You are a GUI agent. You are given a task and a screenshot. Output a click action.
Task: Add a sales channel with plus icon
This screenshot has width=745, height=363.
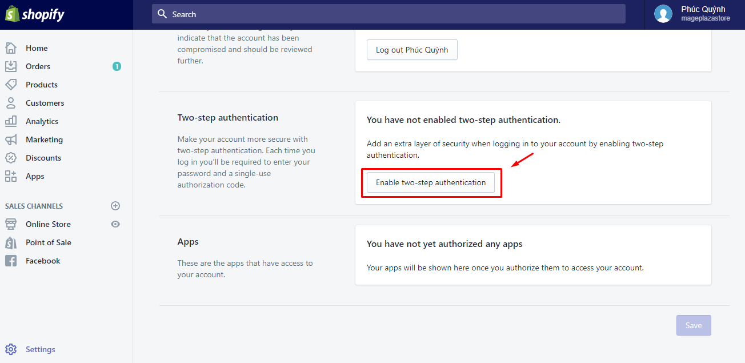(x=115, y=206)
